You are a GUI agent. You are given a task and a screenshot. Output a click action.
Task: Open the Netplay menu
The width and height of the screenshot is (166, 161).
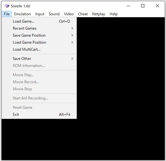pyautogui.click(x=99, y=14)
